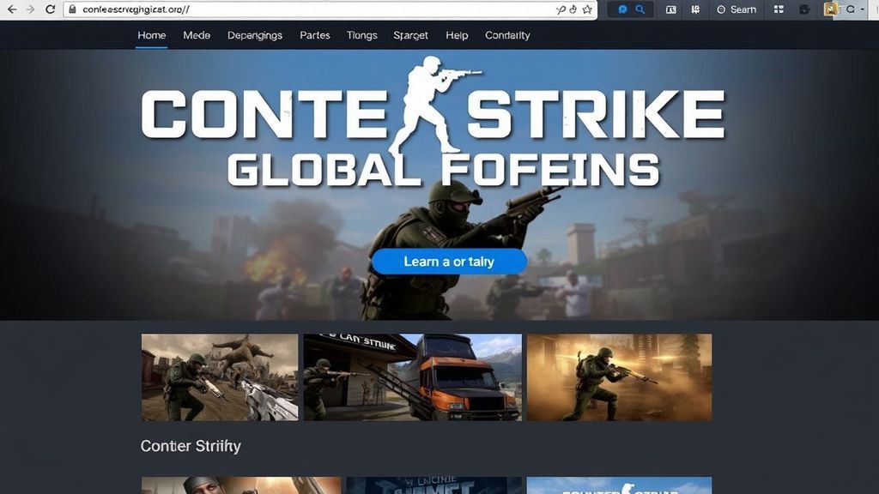Click the white bars icon left of Searn
Image resolution: width=879 pixels, height=494 pixels.
tap(695, 9)
